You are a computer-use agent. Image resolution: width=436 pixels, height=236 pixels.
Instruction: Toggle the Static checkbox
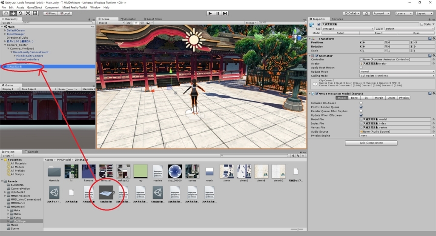click(x=422, y=24)
